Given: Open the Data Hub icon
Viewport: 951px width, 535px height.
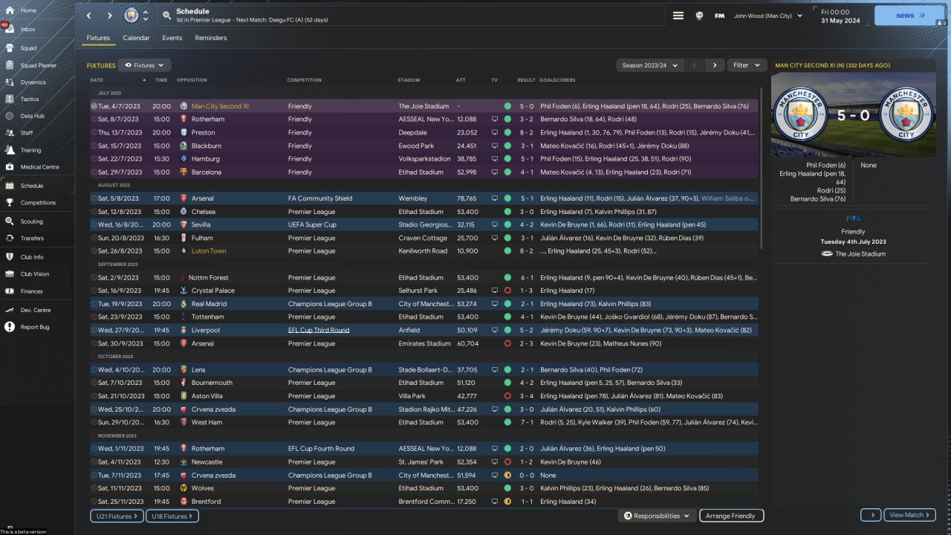Looking at the screenshot, I should pyautogui.click(x=10, y=116).
